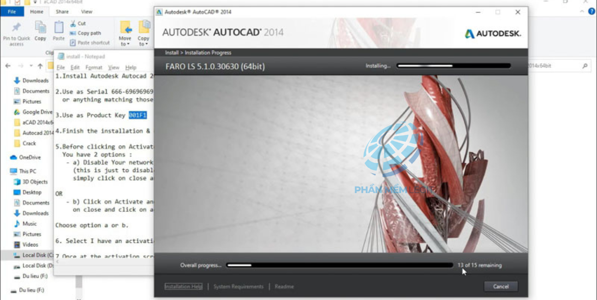The width and height of the screenshot is (597, 300).
Task: Click the highlighted product key 001F1
Action: (x=138, y=115)
